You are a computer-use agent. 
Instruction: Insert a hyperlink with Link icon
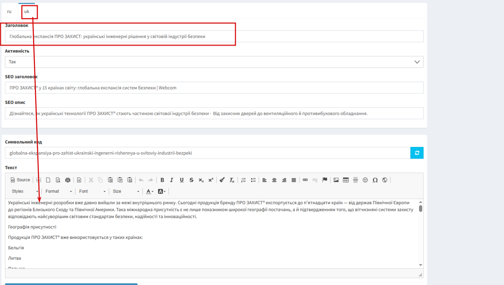305,180
